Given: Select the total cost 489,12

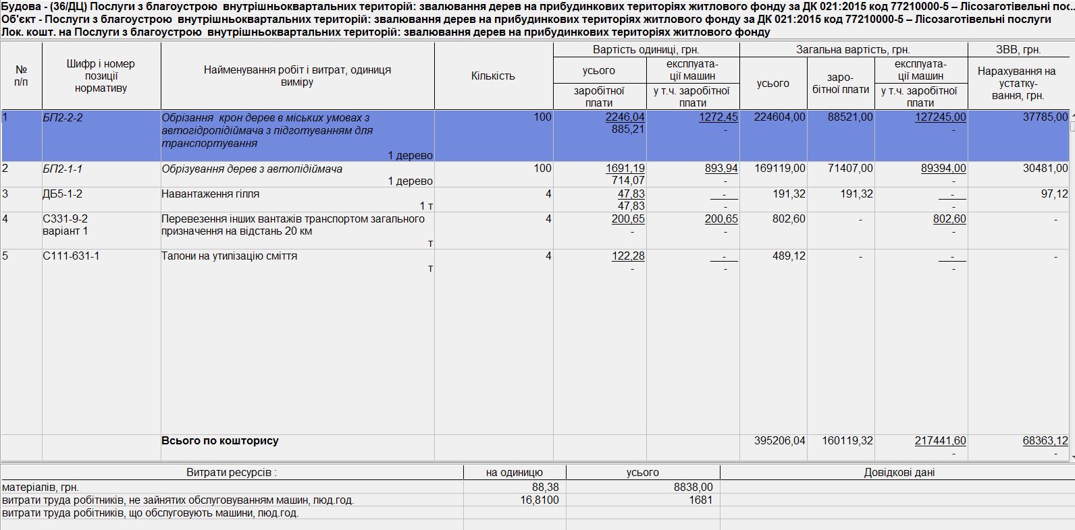Looking at the screenshot, I should [x=789, y=256].
